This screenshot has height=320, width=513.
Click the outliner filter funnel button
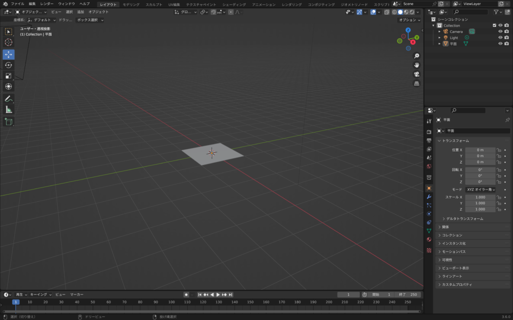tap(496, 12)
